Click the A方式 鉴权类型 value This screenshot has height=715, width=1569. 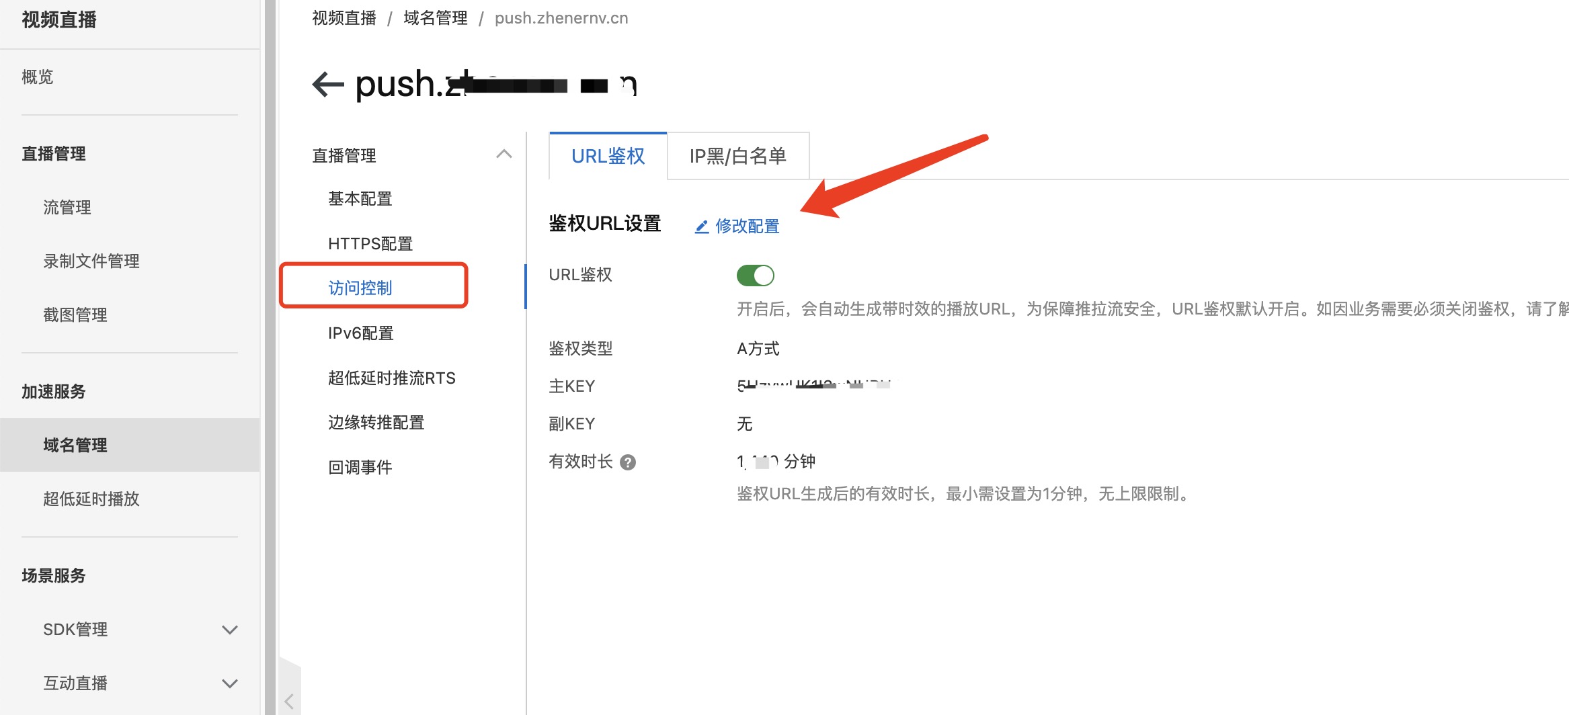point(758,349)
